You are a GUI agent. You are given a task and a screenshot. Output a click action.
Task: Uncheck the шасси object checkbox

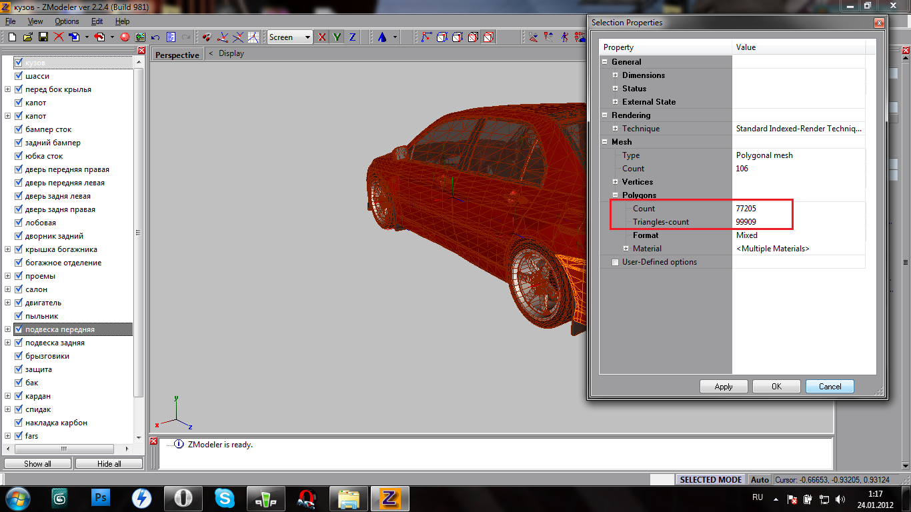(19, 76)
